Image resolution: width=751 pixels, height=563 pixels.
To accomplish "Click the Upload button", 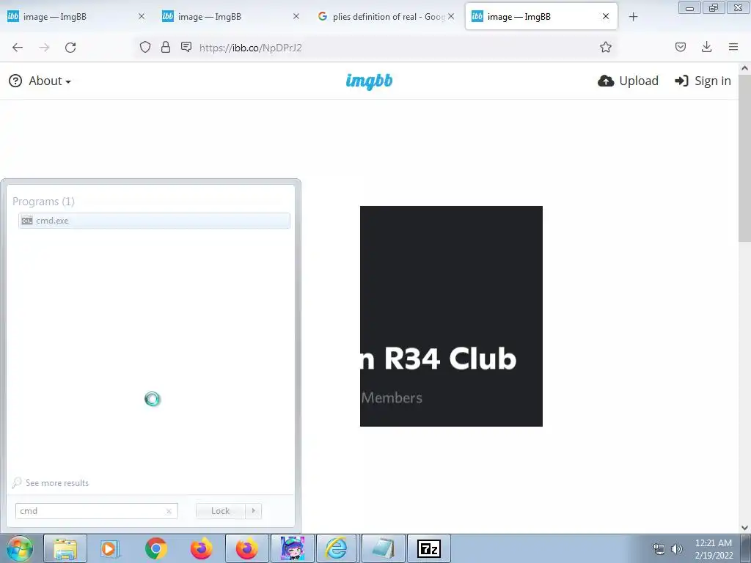I will click(x=628, y=81).
